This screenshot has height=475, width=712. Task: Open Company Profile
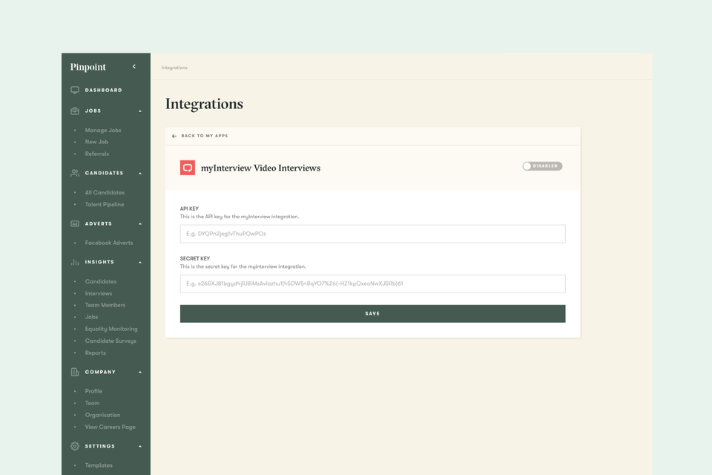pos(93,391)
